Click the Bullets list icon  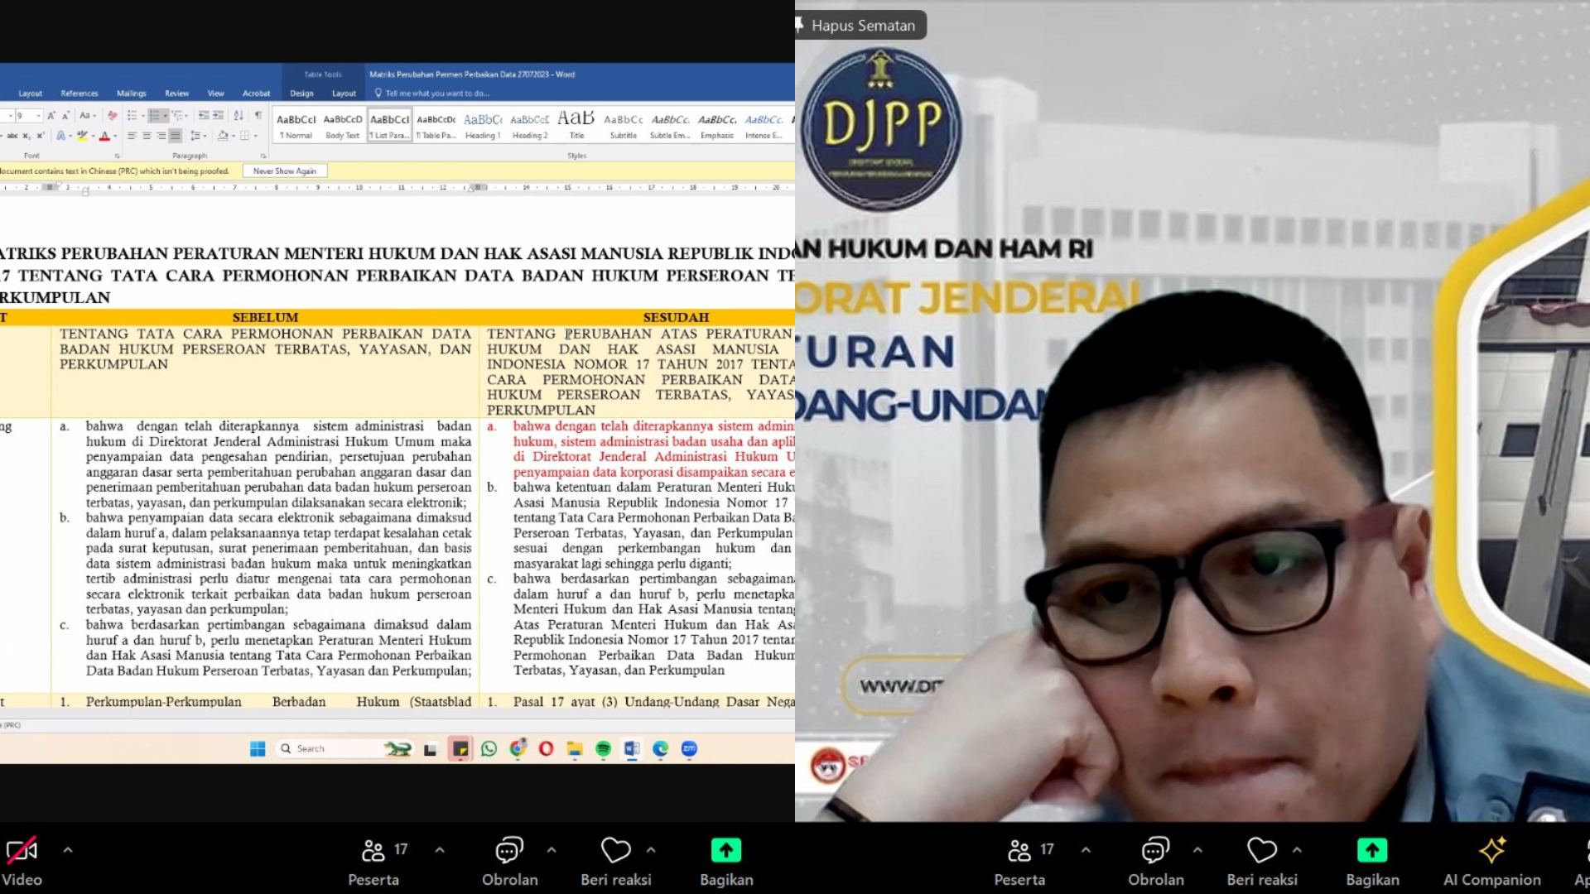point(132,116)
